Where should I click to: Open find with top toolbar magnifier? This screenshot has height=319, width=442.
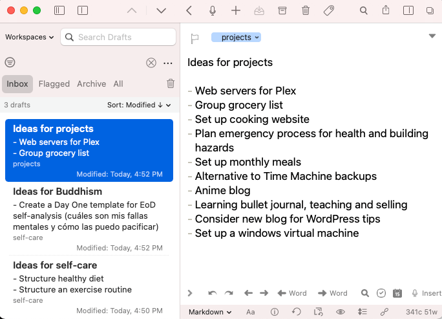(364, 11)
